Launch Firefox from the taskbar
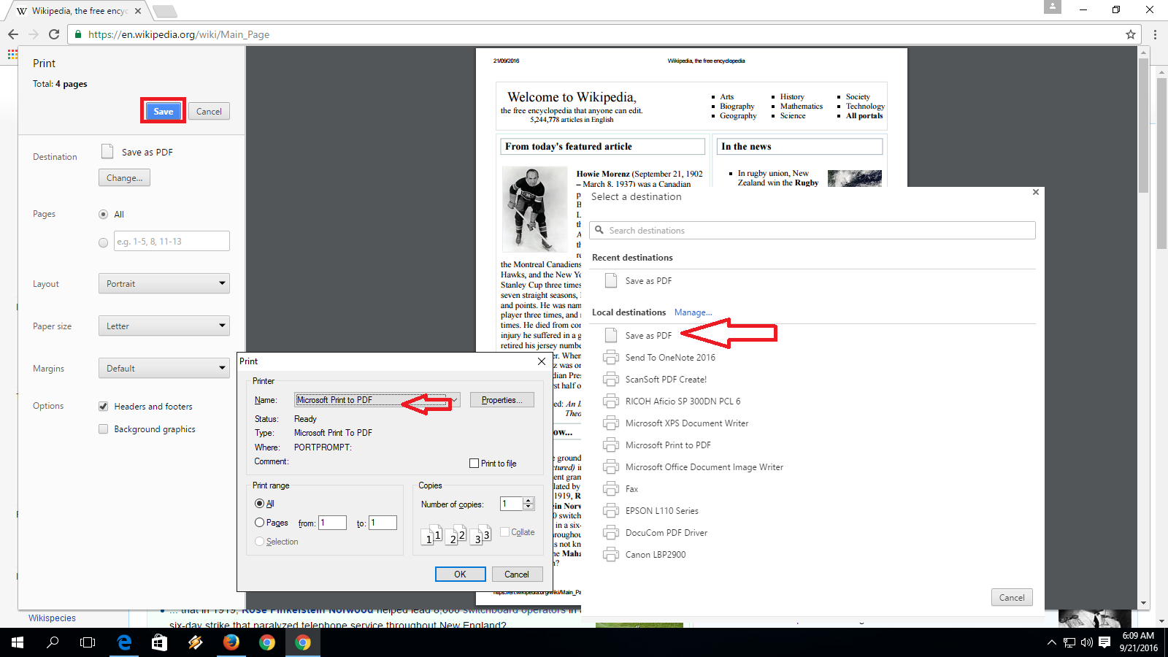Viewport: 1168px width, 657px height. pyautogui.click(x=231, y=642)
